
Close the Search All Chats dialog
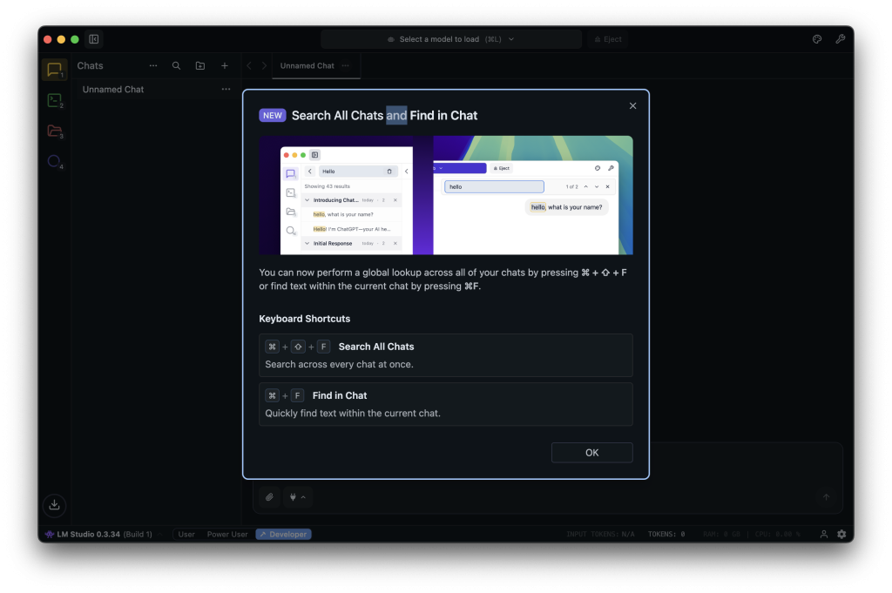(x=632, y=105)
